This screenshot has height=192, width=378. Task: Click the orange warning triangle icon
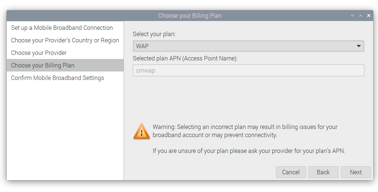point(142,131)
